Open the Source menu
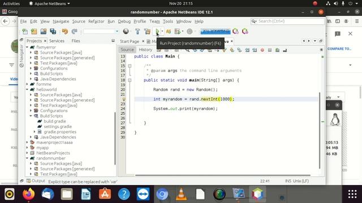Viewport: 362px width, 203px height. click(x=79, y=21)
